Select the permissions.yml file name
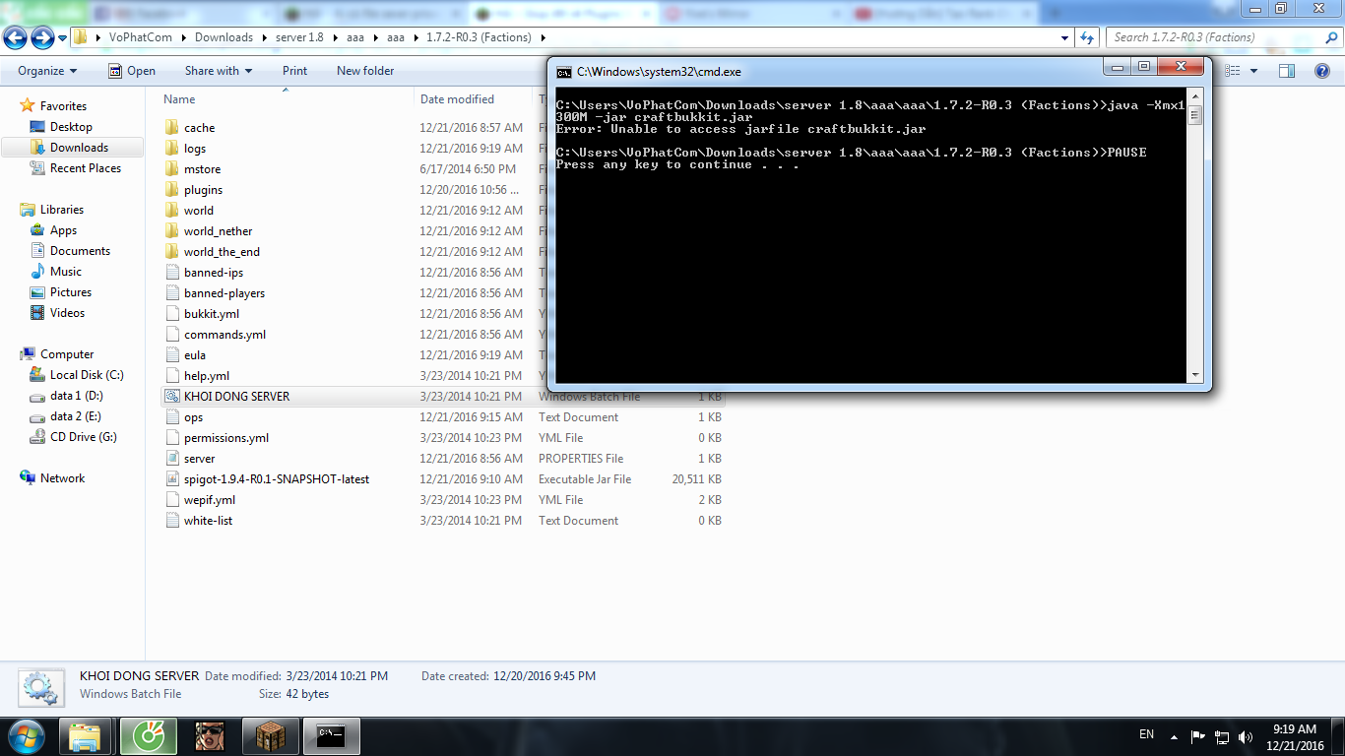This screenshot has height=756, width=1345. [226, 438]
